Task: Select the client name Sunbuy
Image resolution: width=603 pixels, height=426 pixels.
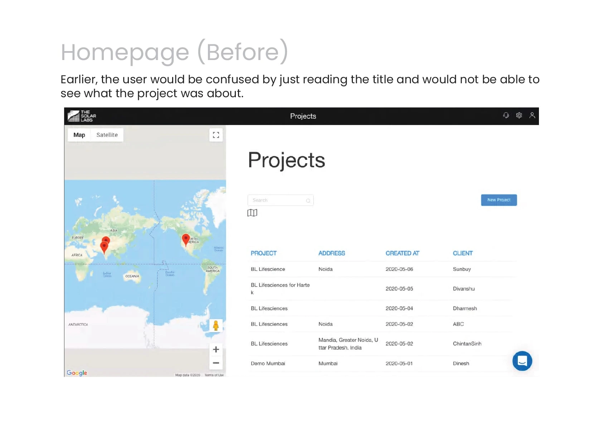Action: tap(462, 269)
